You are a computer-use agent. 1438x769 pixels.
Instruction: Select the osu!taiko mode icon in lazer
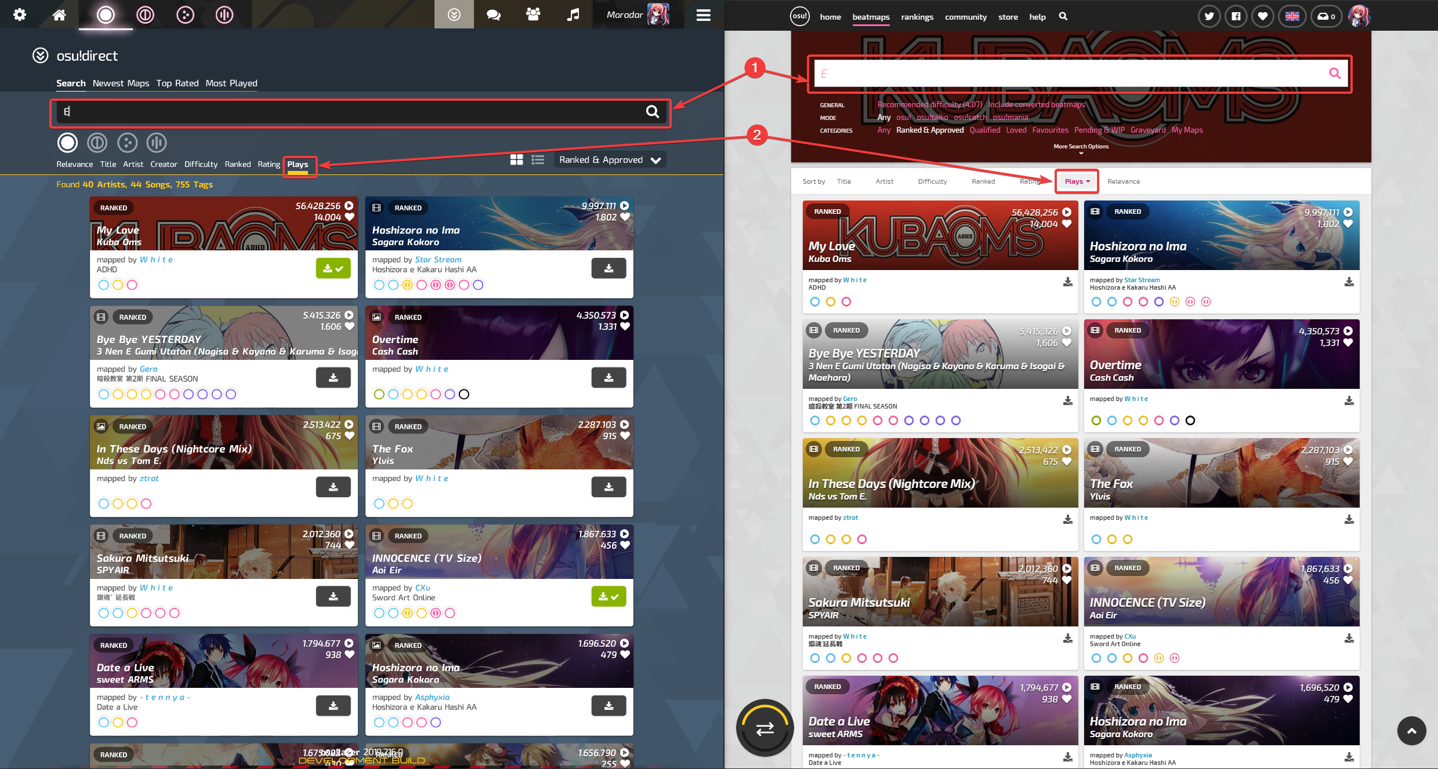pyautogui.click(x=145, y=14)
